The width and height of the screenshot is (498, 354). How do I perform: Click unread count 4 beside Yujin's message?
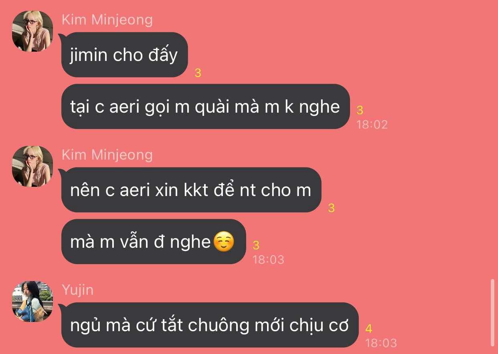point(369,329)
